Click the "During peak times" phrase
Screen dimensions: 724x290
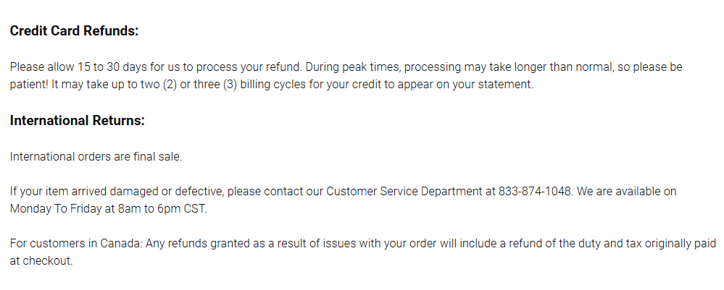point(351,67)
